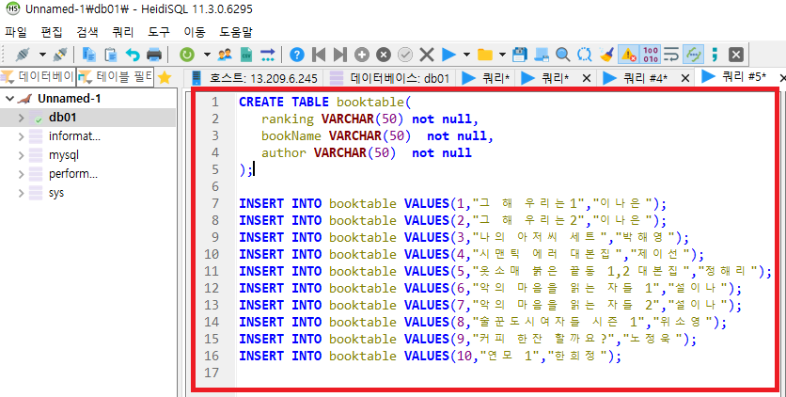
Task: Collapse the Unnamed-1 session node
Action: pos(9,98)
